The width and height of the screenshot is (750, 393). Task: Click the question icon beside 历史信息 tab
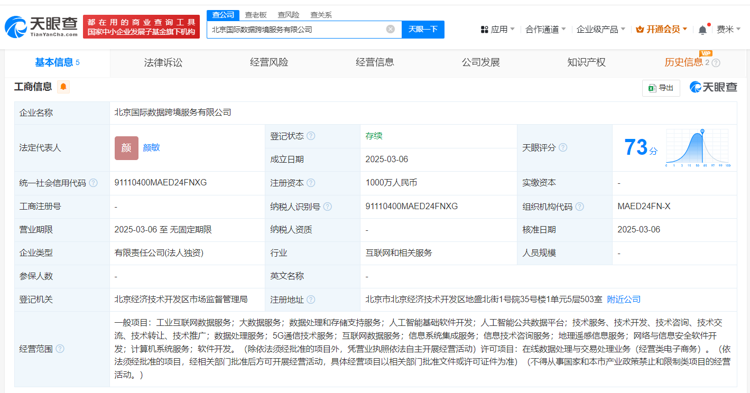click(716, 63)
